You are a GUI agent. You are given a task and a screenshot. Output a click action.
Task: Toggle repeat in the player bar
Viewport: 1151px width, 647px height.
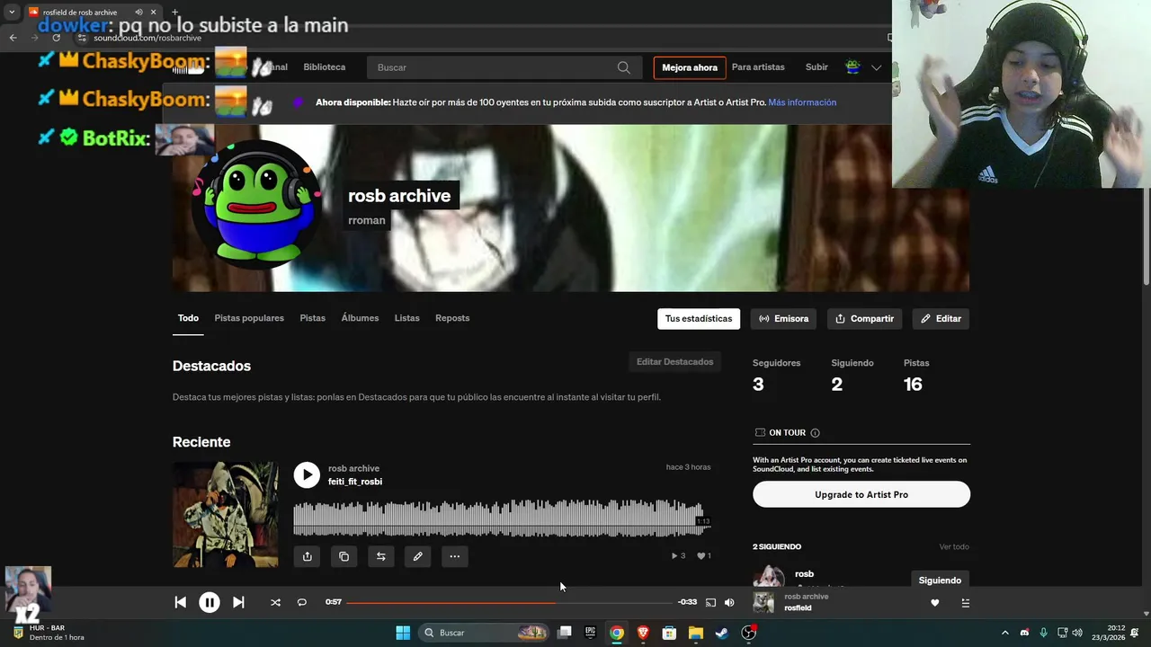coord(302,603)
